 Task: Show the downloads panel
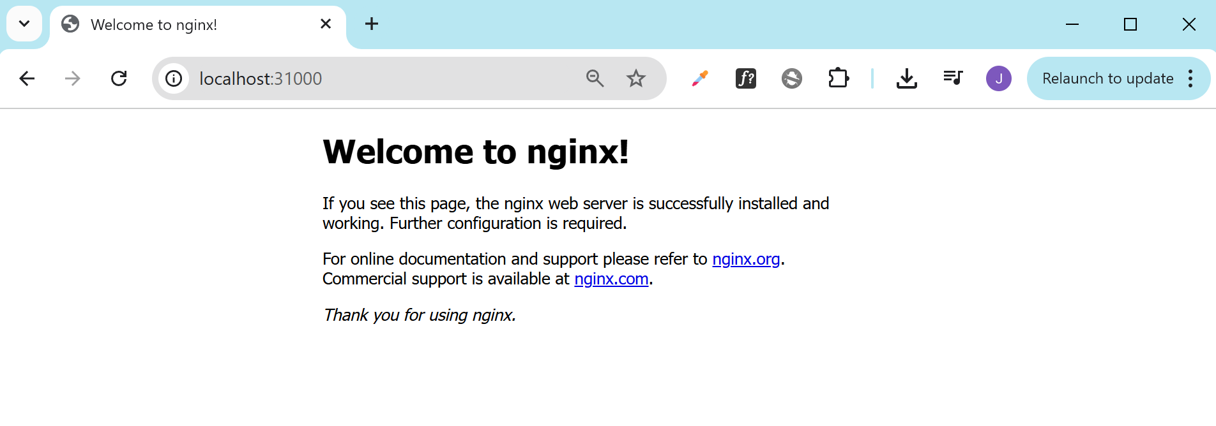pos(907,78)
